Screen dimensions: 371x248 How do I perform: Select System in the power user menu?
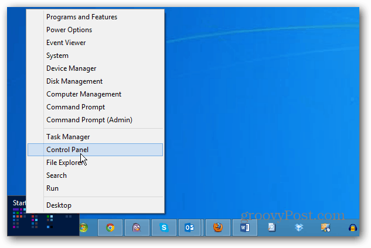coord(95,56)
